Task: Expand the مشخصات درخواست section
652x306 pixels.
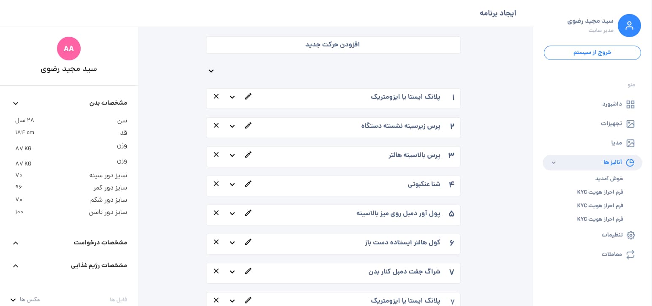Action: (x=16, y=243)
